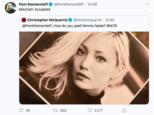Click the "Mischief: Accepted" tweet text
This screenshot has width=154, height=115.
pyautogui.click(x=35, y=9)
